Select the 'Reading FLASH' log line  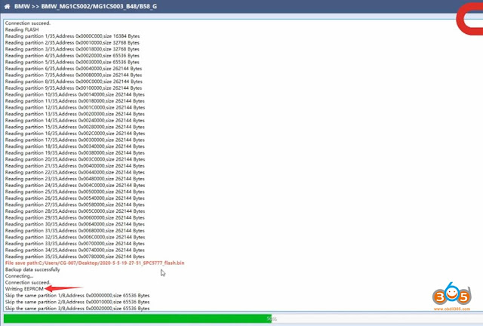tap(22, 29)
